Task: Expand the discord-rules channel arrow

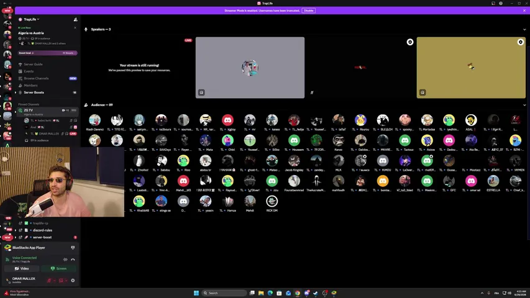Action: [x=16, y=230]
